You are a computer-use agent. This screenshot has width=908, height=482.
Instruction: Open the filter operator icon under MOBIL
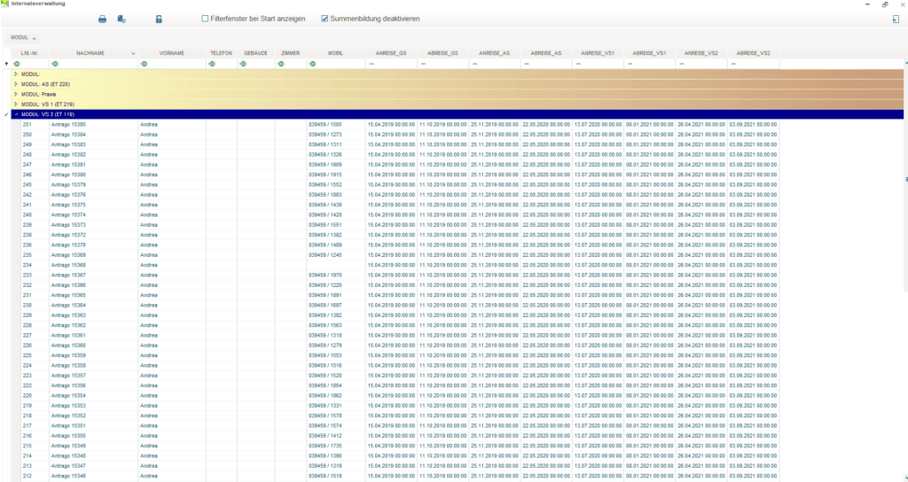point(312,64)
